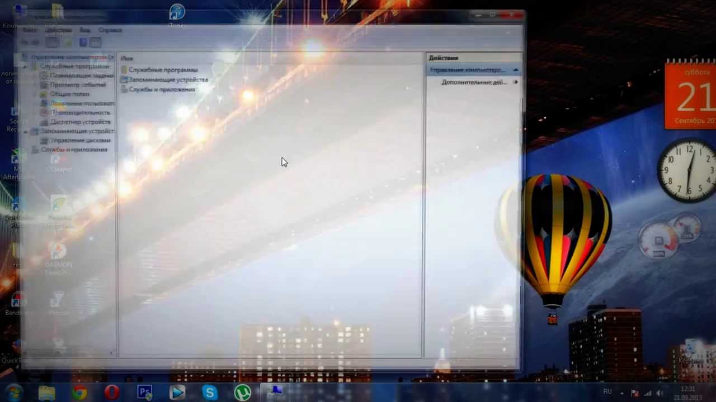Open the Файл menu
The width and height of the screenshot is (716, 402).
click(x=30, y=30)
